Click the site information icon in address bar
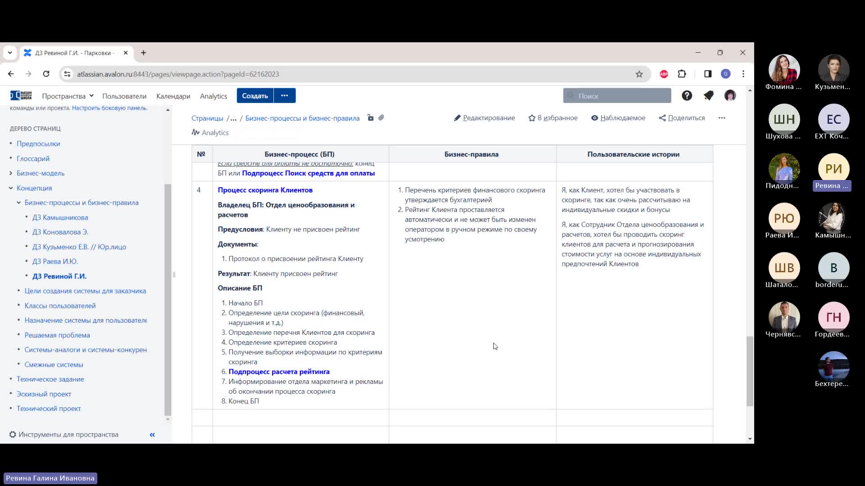The image size is (865, 486). click(67, 74)
